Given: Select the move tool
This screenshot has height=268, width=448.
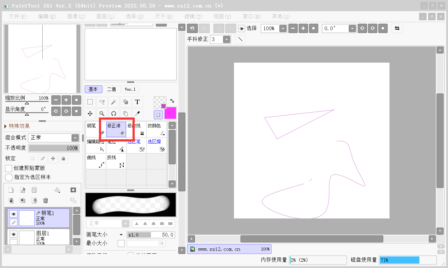Looking at the screenshot, I should pos(90,114).
